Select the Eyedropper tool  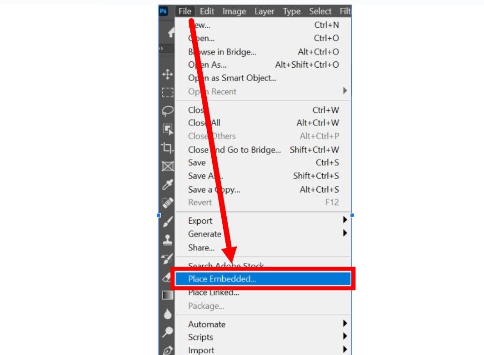pyautogui.click(x=167, y=185)
